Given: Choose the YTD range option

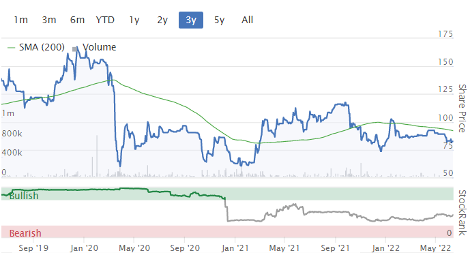Looking at the screenshot, I should [105, 20].
